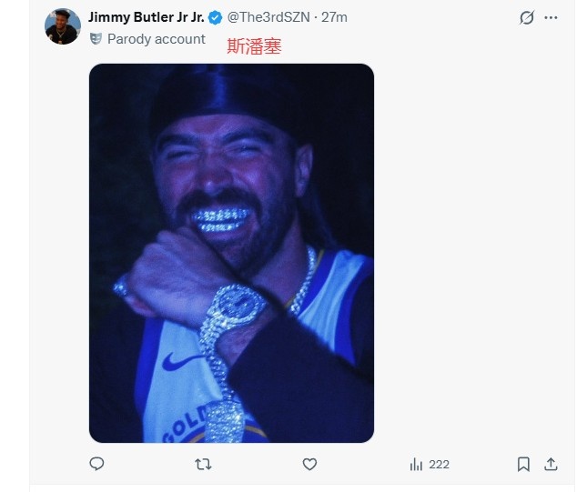Bookmark this post
Viewport: 587px width, 492px height.
[x=523, y=464]
